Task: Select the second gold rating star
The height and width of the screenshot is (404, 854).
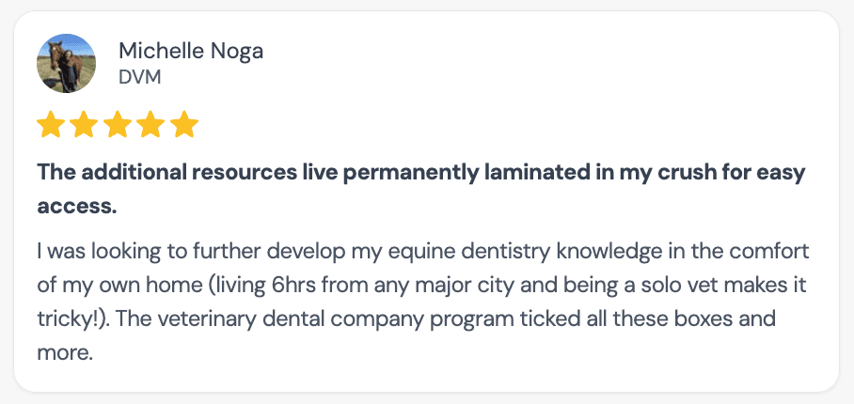Action: coord(84,124)
